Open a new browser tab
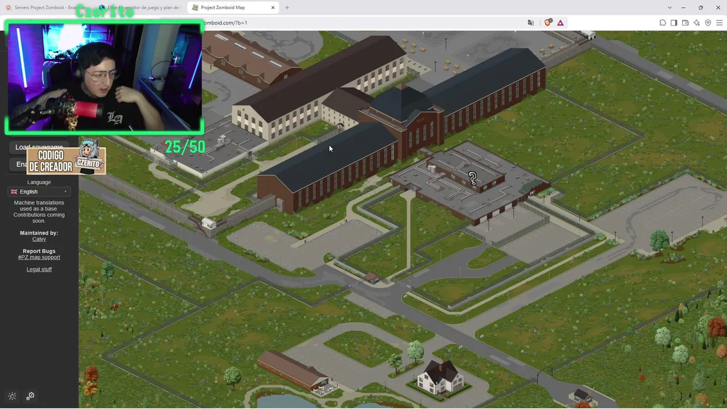The height and width of the screenshot is (409, 727). 287,7
